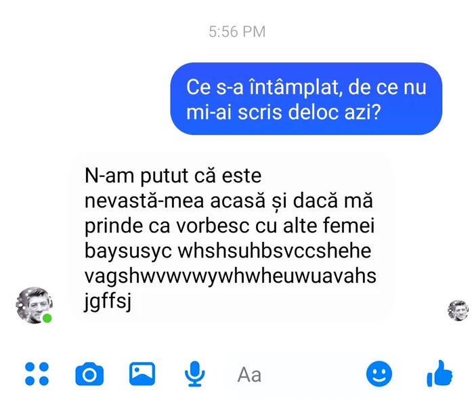
Task: Open the camera to take a photo
Action: tap(89, 374)
